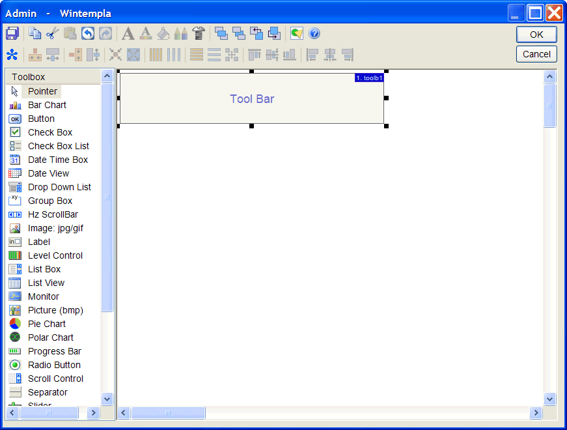567x430 pixels.
Task: Click the four orange vertical bars icon
Action: (x=156, y=55)
